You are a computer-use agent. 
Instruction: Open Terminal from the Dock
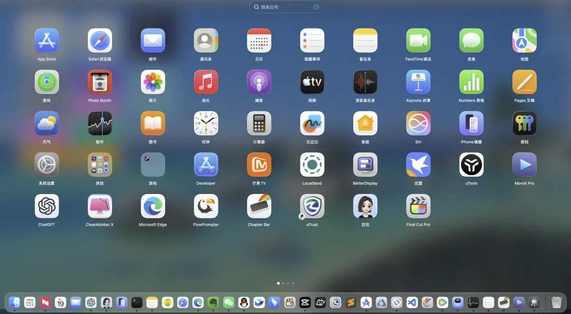137,302
